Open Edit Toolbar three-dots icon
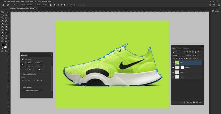The image size is (221, 114). point(6,41)
